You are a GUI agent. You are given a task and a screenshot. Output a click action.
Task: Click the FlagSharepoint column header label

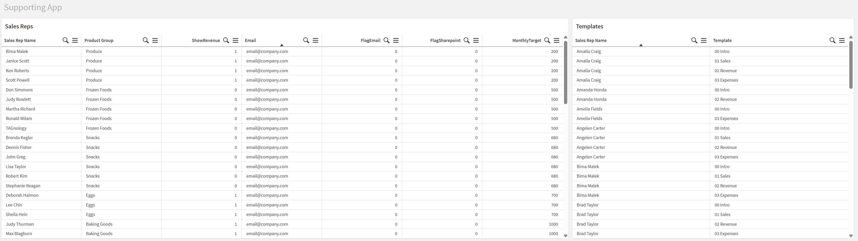(x=445, y=40)
